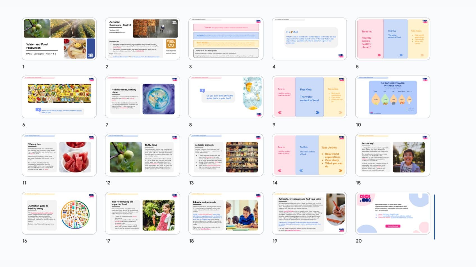Viewport: 476px width, 267px height.
Task: Click the 'In a nutshell' slide thumbnail
Action: 309,39
